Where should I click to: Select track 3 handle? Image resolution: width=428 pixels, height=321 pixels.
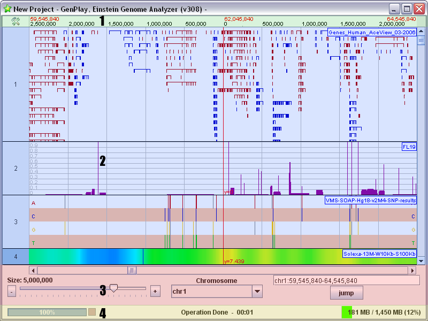pyautogui.click(x=16, y=221)
